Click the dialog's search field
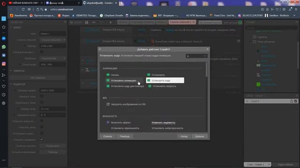Screen dimensions: 300x168 point(196,56)
